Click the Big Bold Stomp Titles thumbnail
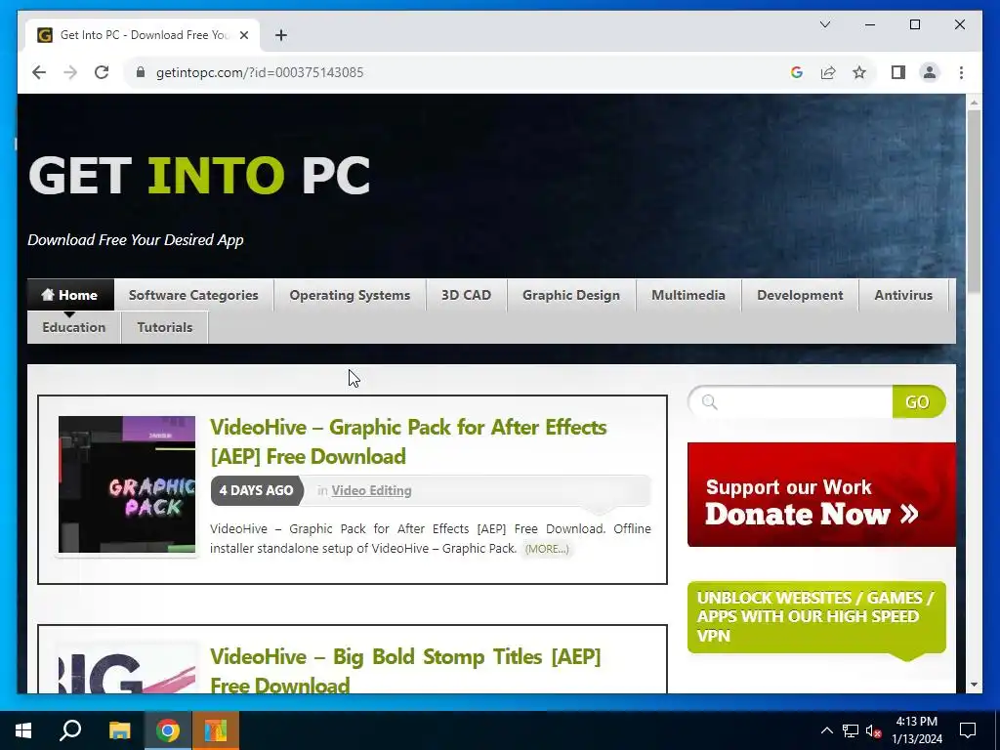This screenshot has height=750, width=1000. [x=127, y=670]
